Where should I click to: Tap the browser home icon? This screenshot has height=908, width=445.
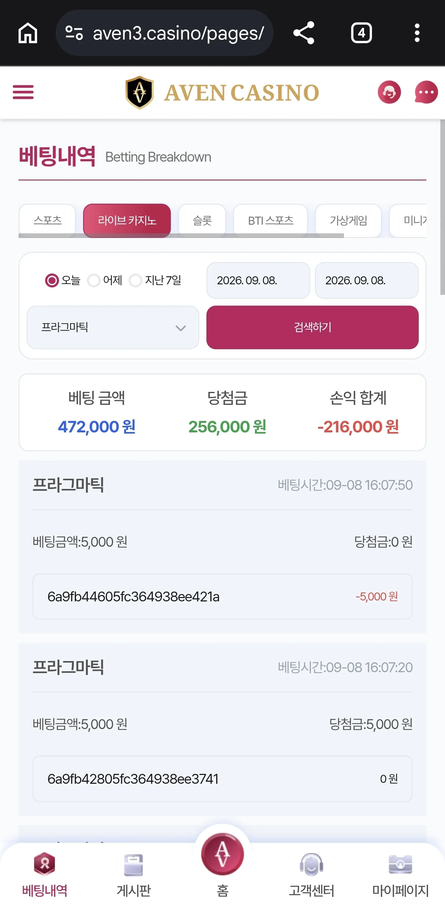[x=28, y=33]
